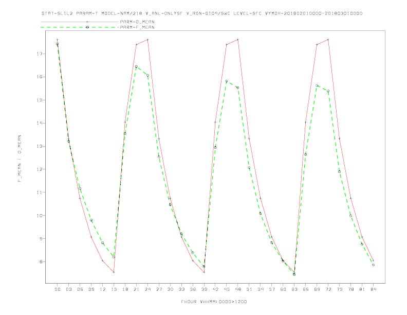Click y-axis tick label 16
This screenshot has height=315, width=407.
40,77
